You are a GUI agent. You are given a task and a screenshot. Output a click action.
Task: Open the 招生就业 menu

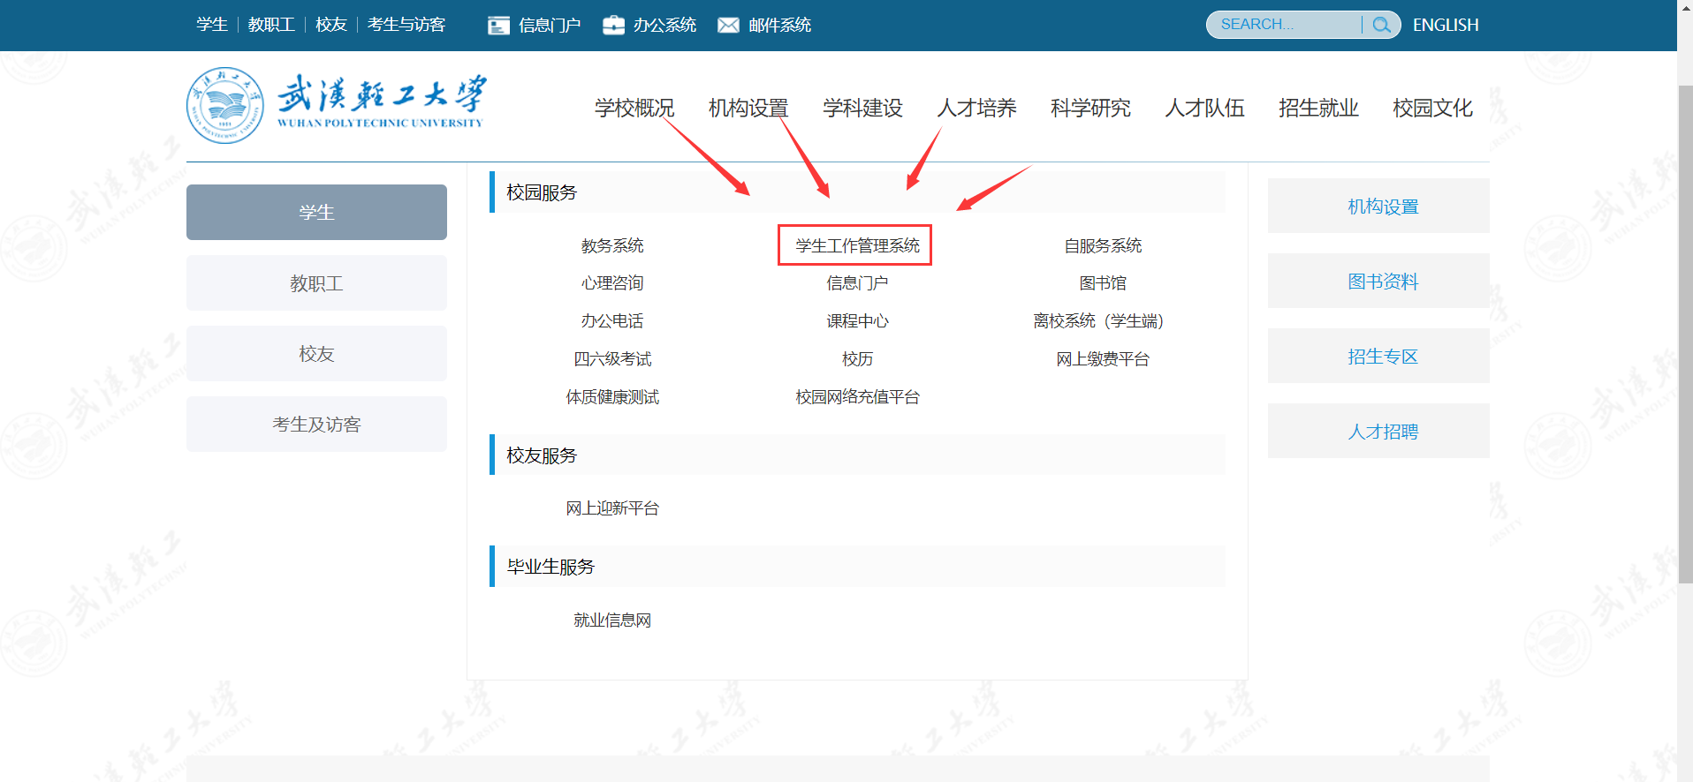(1318, 108)
